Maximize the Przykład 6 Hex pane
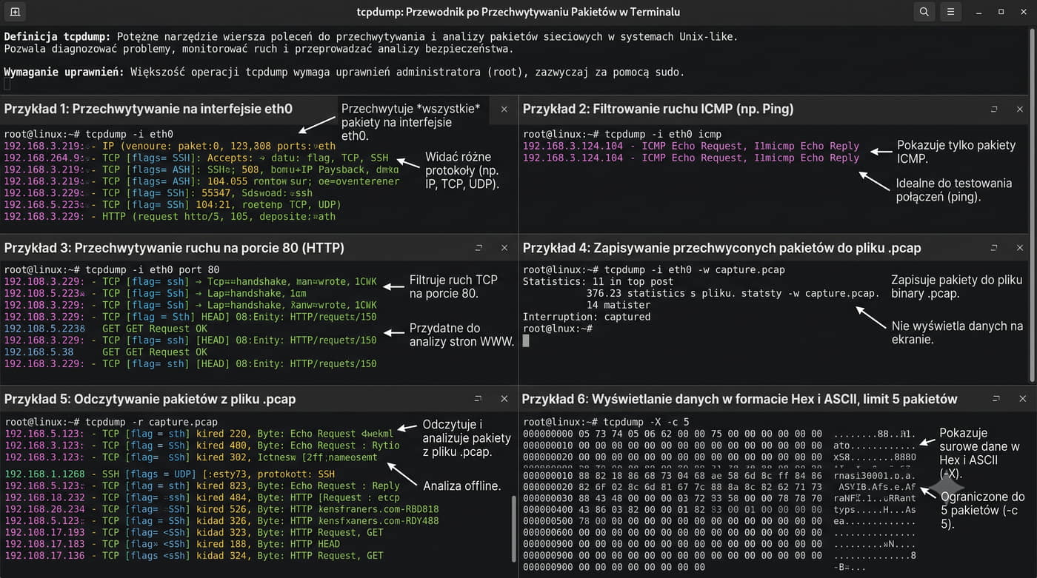The width and height of the screenshot is (1037, 578). (x=995, y=399)
